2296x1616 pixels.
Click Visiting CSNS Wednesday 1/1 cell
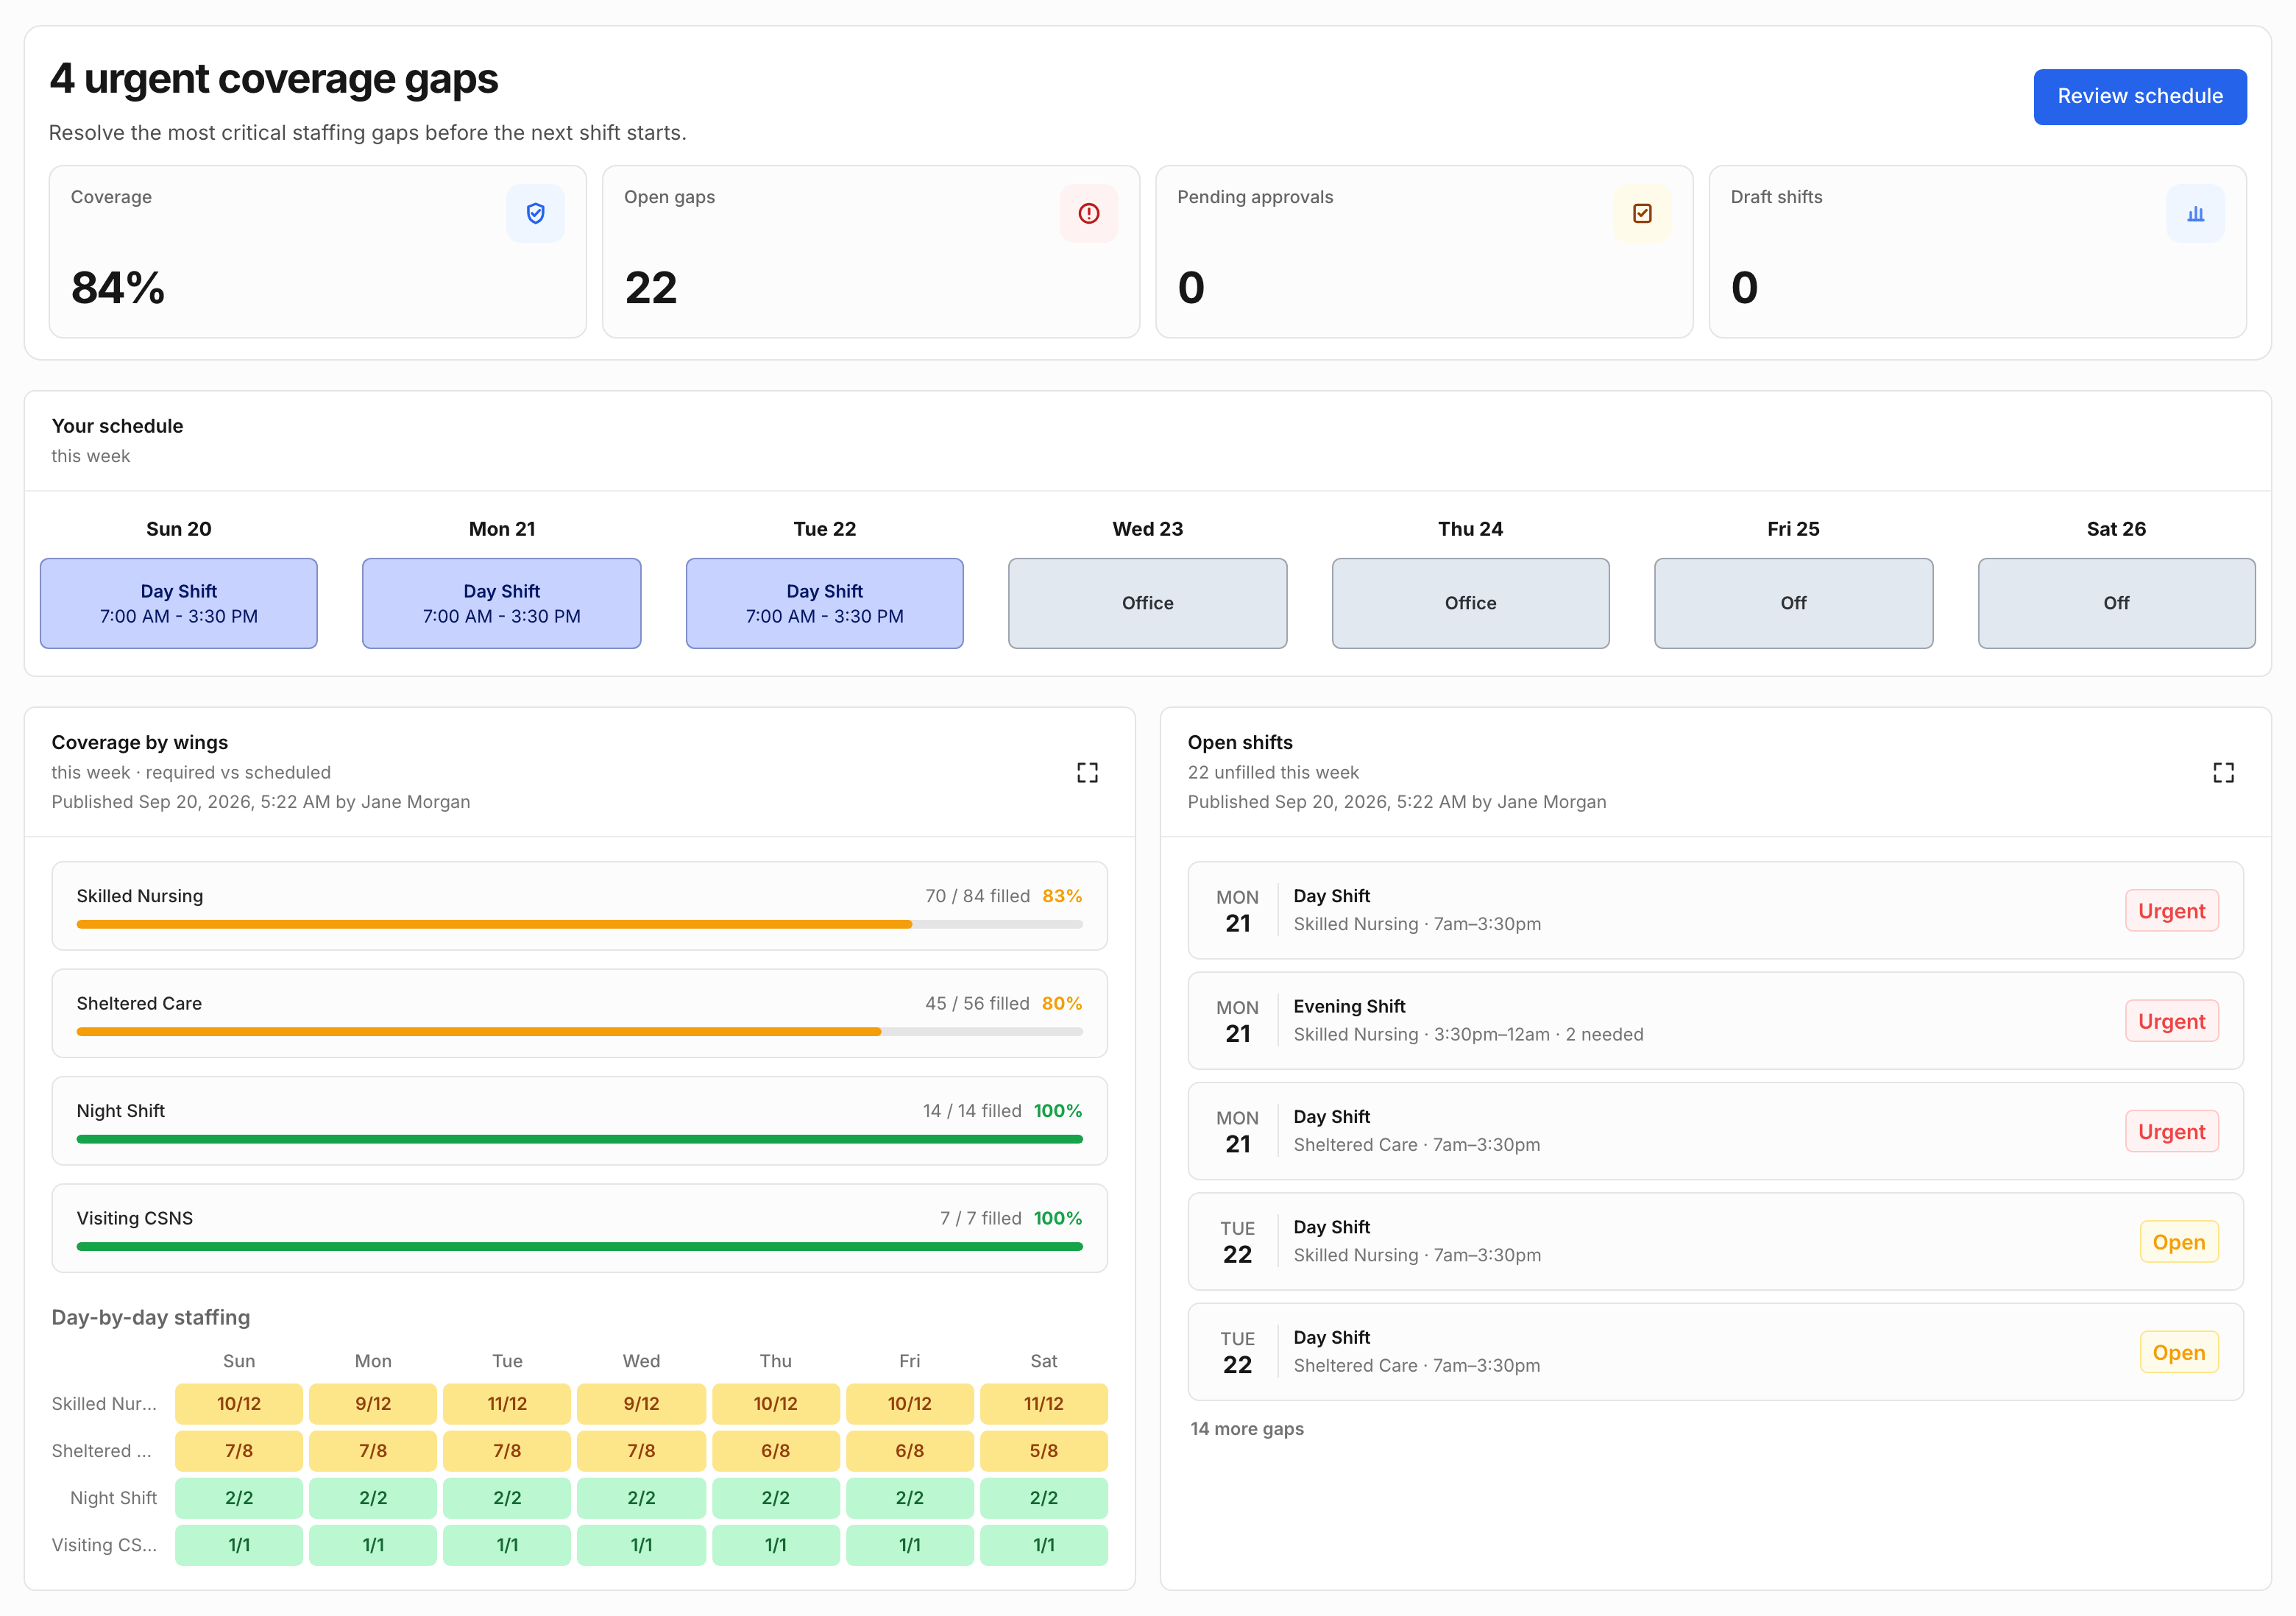point(641,1545)
